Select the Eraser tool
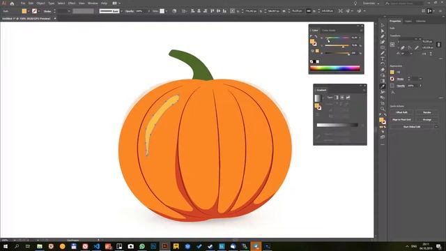Viewport: 446px width, 251px height. click(383, 70)
